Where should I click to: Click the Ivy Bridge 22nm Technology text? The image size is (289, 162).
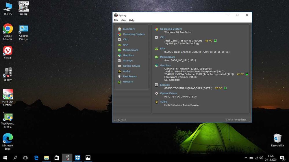pos(182,44)
